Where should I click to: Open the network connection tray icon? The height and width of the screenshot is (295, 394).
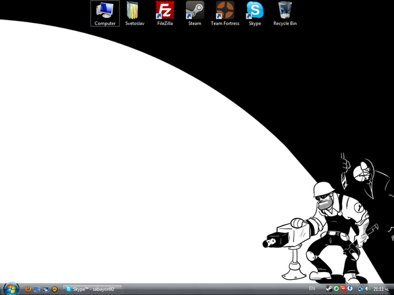coord(361,289)
